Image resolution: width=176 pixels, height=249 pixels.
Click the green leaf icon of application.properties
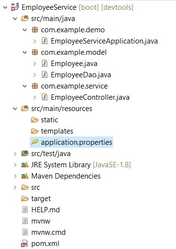(35, 142)
